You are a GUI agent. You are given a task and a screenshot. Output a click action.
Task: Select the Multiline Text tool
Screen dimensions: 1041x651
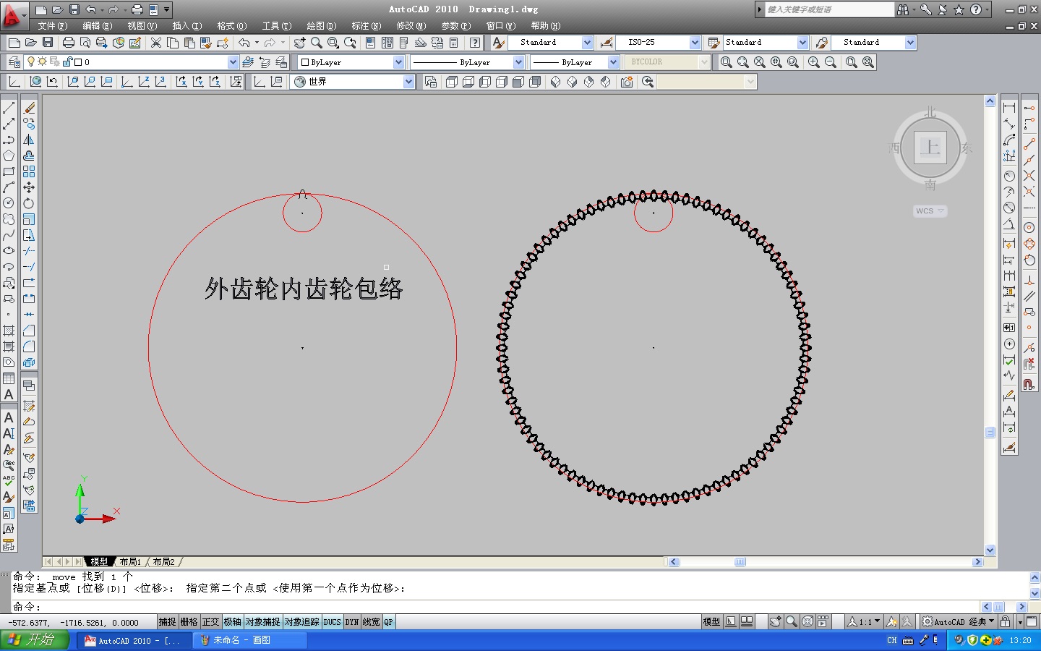click(9, 394)
